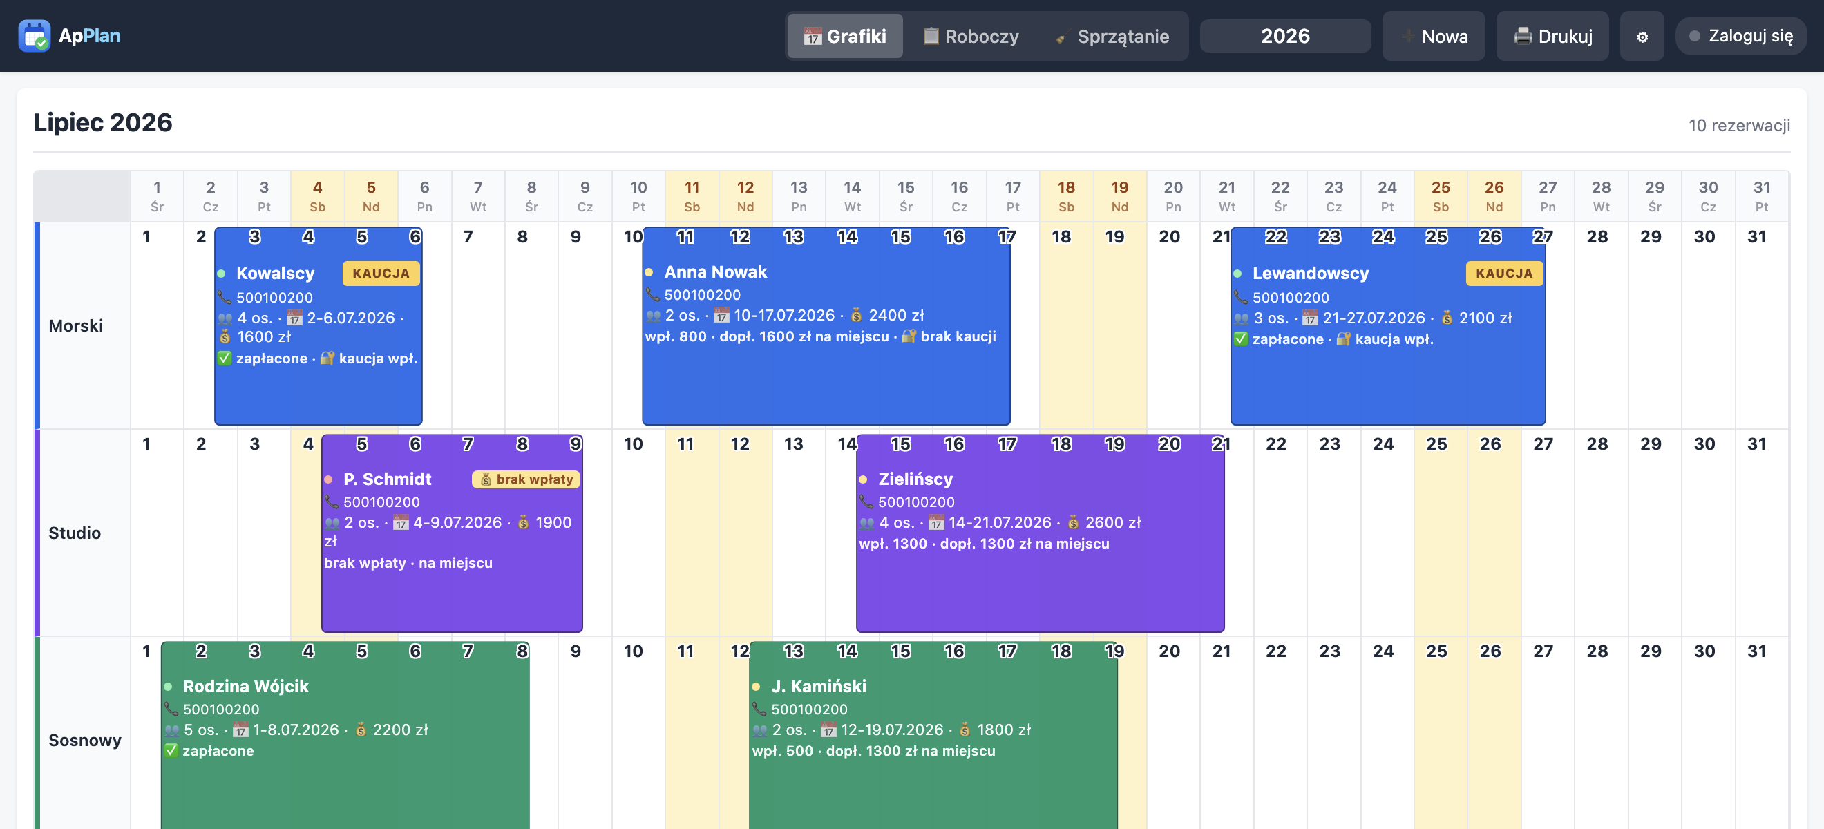This screenshot has width=1824, height=829.
Task: Click Zaloguj się to log in
Action: tap(1740, 36)
